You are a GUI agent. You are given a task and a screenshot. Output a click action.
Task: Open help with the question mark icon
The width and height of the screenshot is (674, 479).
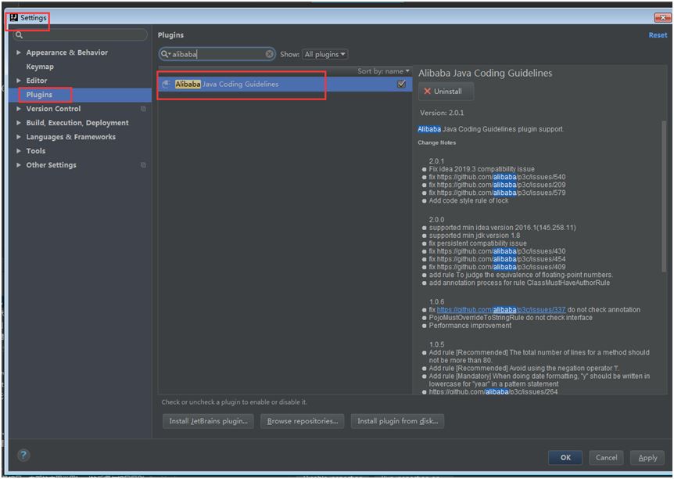click(23, 456)
